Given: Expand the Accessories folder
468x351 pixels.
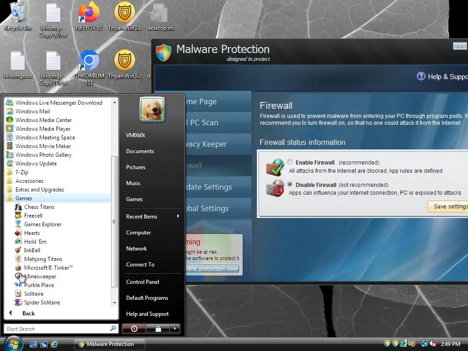Looking at the screenshot, I should [x=29, y=181].
